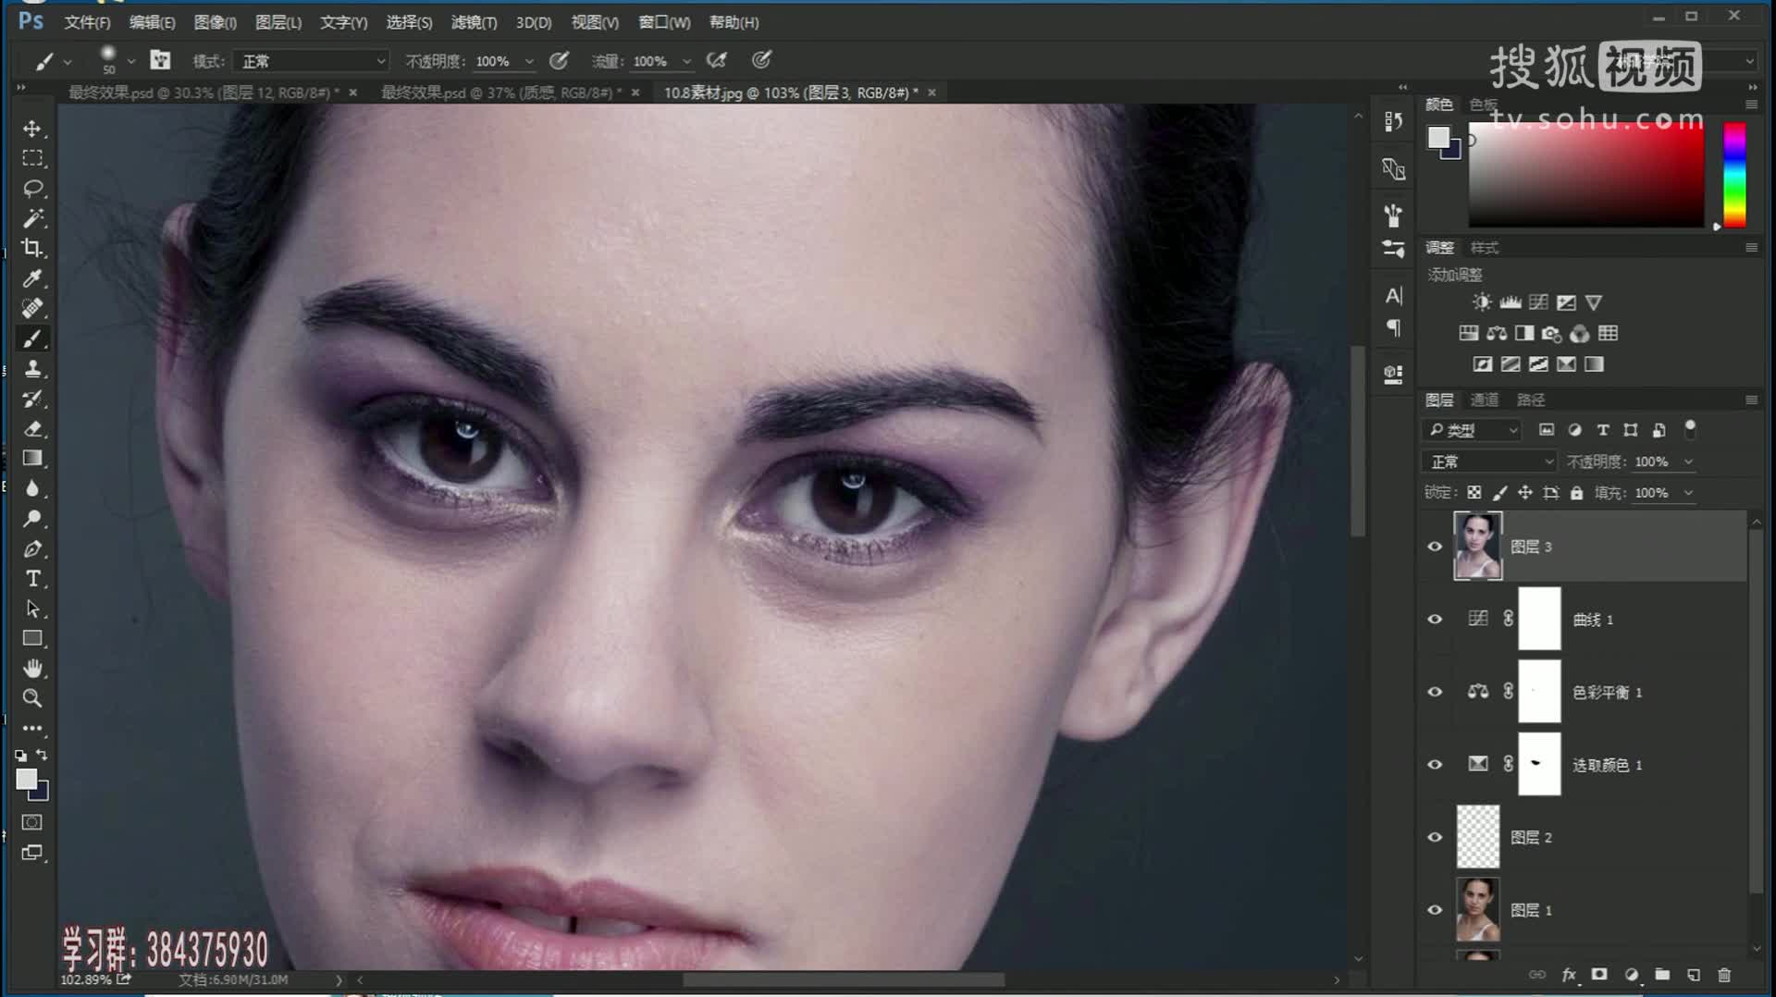Select the Zoom tool in toolbar

(32, 698)
